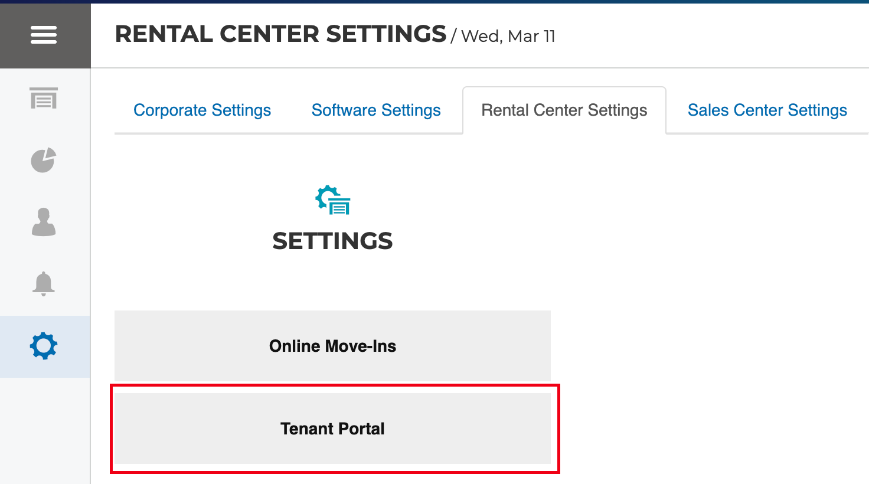Click the SETTINGS section heading
Image resolution: width=869 pixels, height=484 pixels.
click(332, 241)
